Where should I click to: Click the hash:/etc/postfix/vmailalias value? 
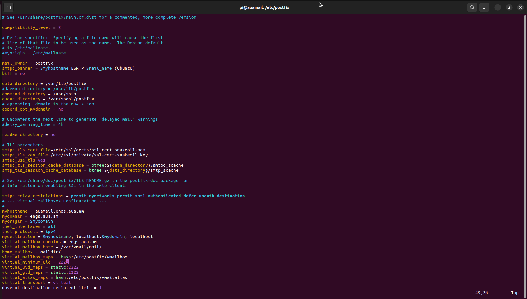tap(91, 277)
